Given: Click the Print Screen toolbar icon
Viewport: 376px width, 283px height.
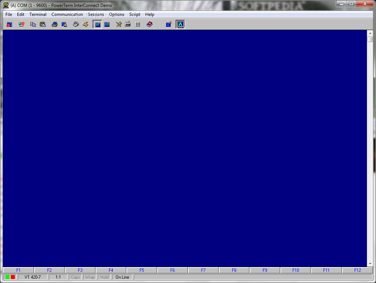Looking at the screenshot, I should tap(64, 24).
